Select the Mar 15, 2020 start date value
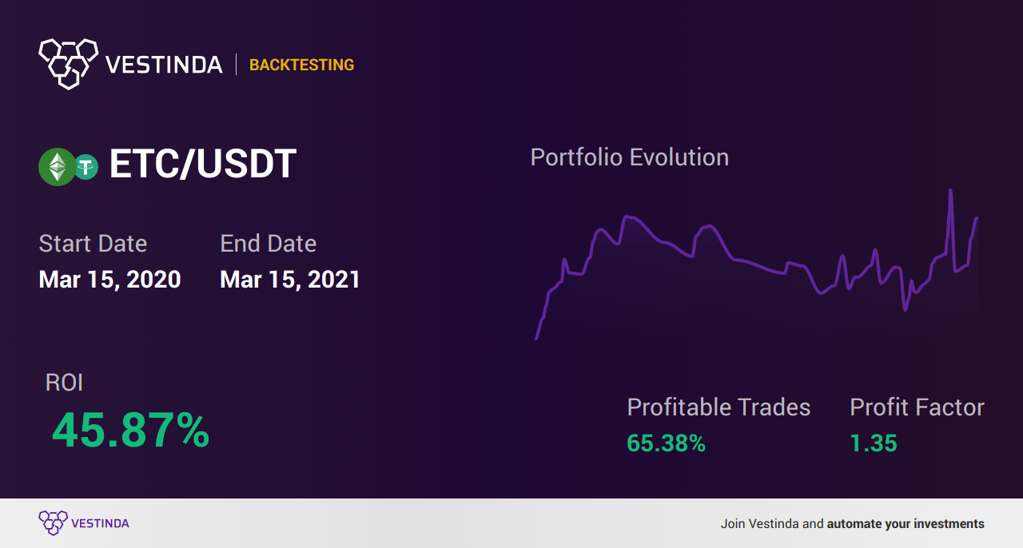Image resolution: width=1023 pixels, height=548 pixels. pyautogui.click(x=109, y=280)
